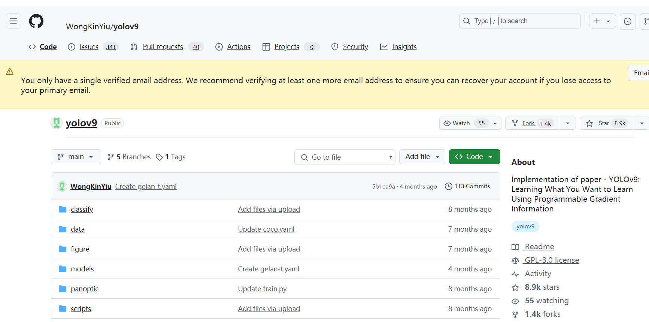Open the scripts folder
649x322 pixels.
(x=81, y=309)
